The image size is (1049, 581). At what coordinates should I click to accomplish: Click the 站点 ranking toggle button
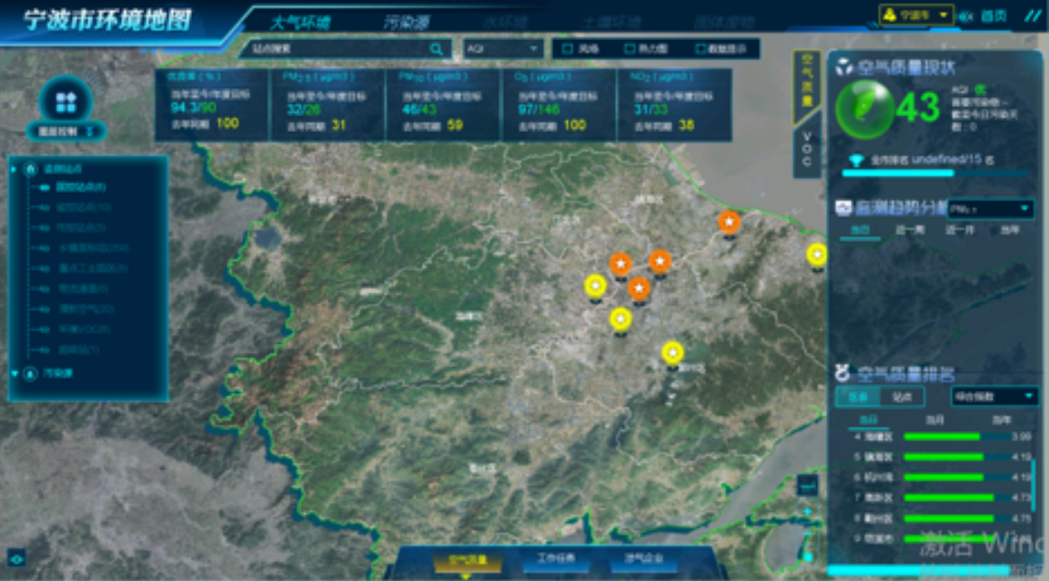902,396
